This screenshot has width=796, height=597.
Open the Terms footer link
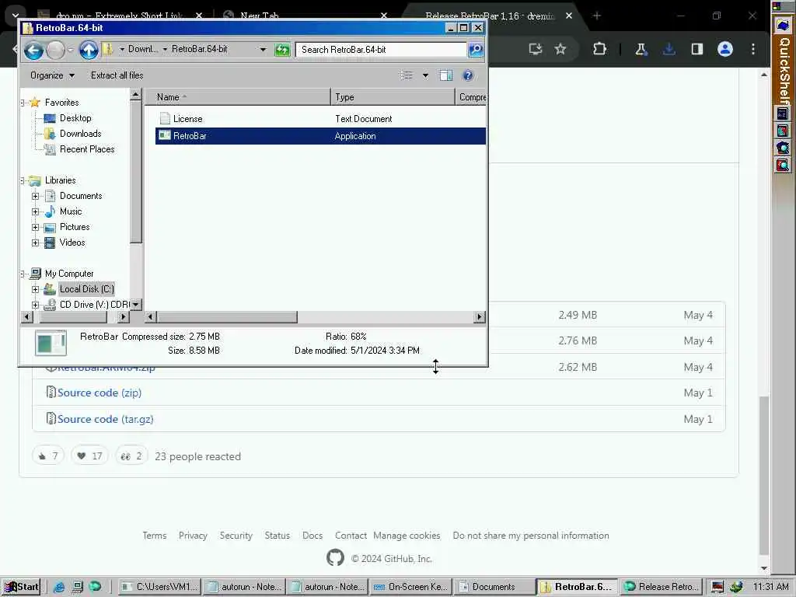click(155, 536)
